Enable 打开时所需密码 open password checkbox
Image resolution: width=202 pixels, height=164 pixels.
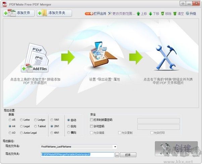91,120
